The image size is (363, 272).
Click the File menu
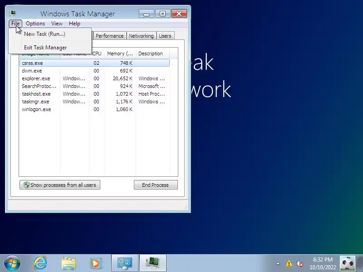coord(15,24)
